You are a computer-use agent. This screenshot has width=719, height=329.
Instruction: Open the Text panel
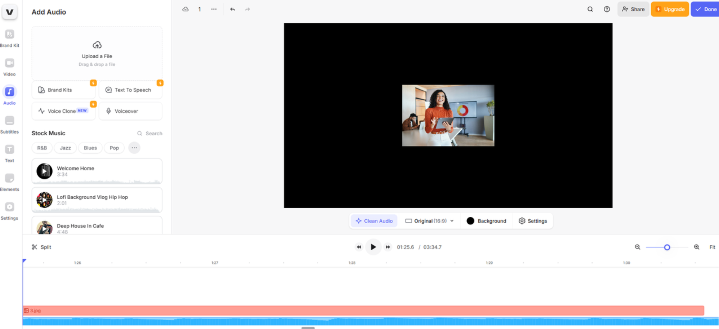pyautogui.click(x=9, y=152)
